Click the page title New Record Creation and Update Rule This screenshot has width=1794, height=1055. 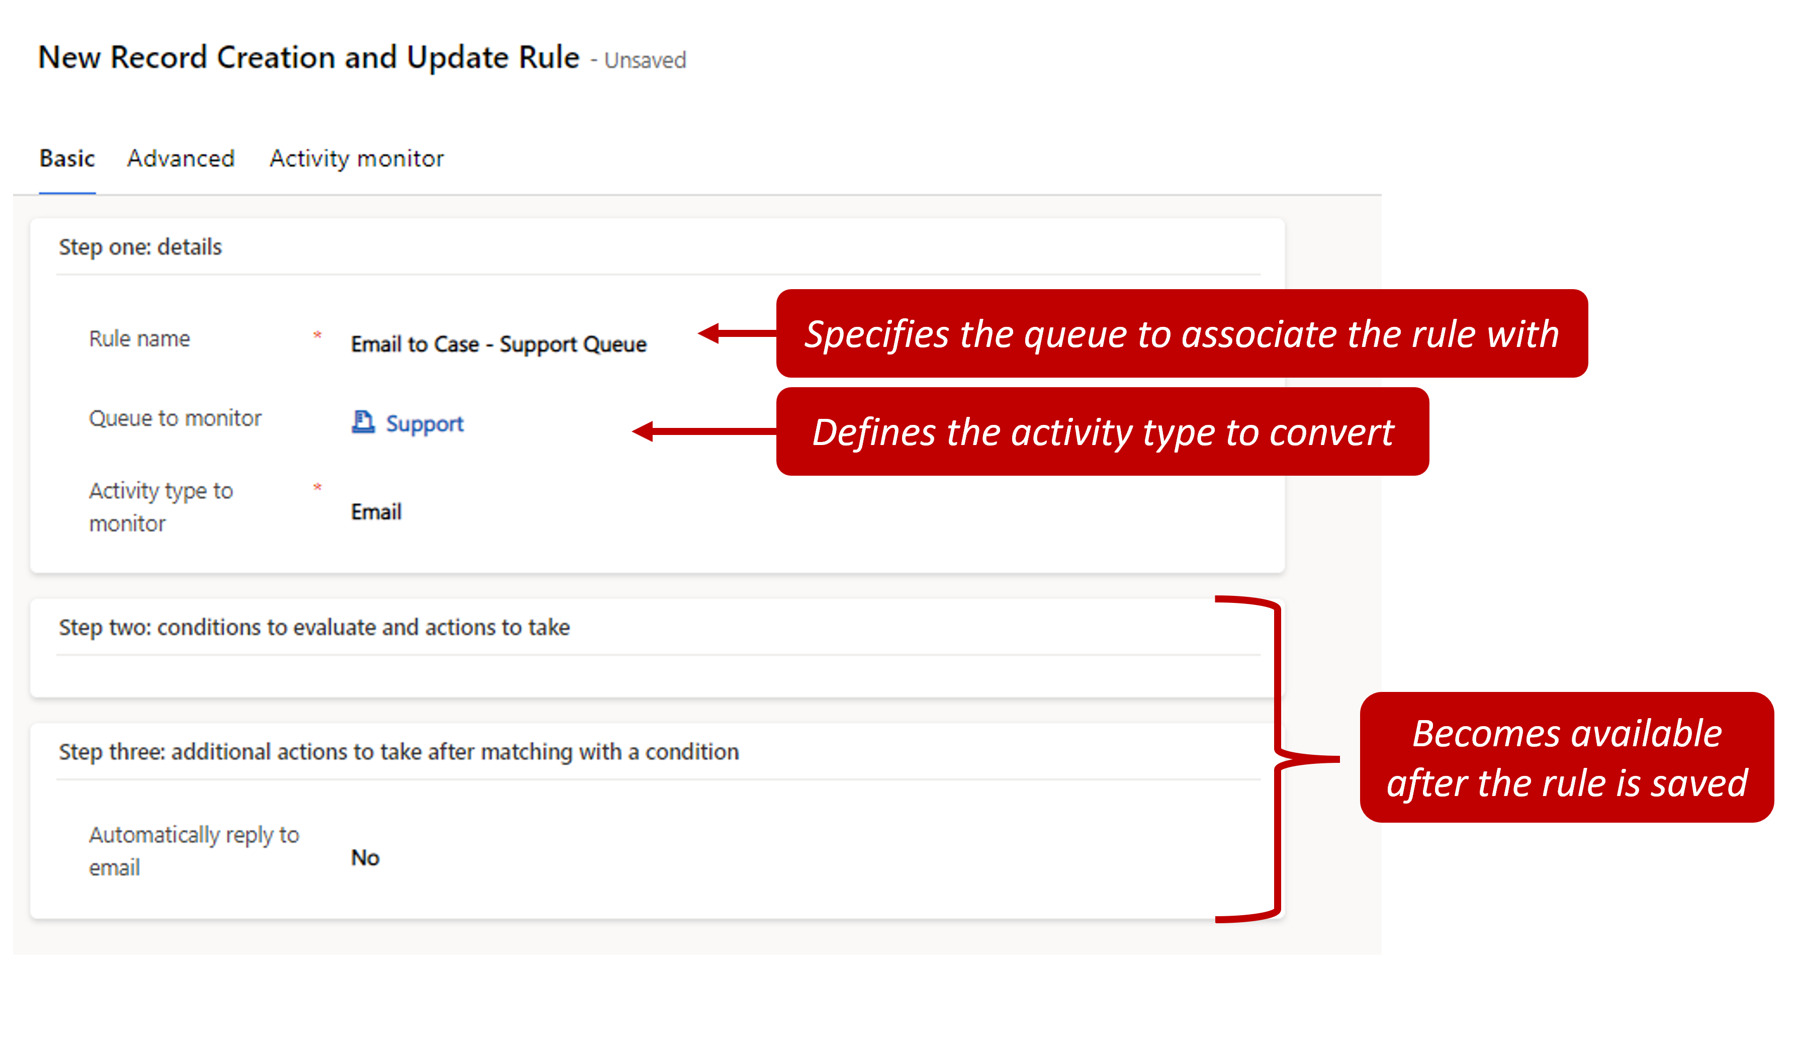click(x=308, y=58)
